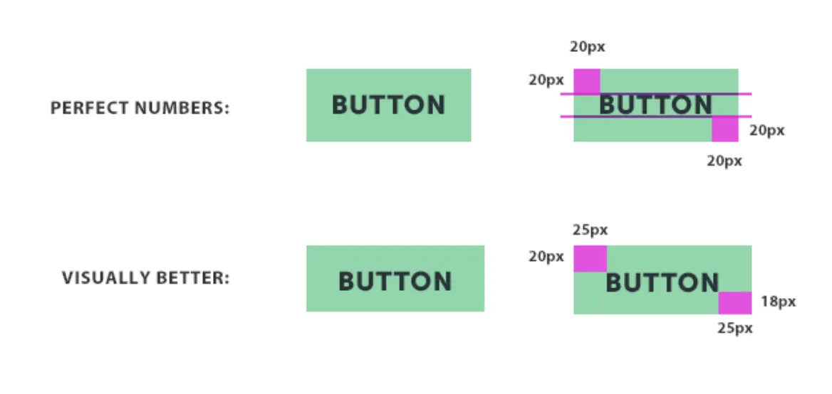Pick bottom-right magenta rectangle in Visually Better button

click(x=735, y=303)
